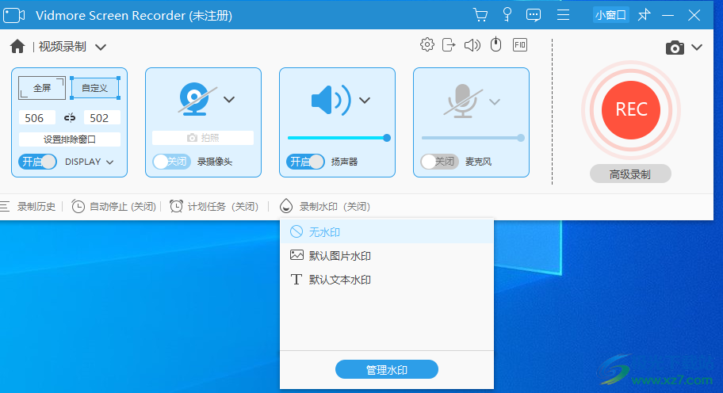Image resolution: width=723 pixels, height=393 pixels.
Task: Switch to 小窗口 mini mode
Action: [610, 15]
